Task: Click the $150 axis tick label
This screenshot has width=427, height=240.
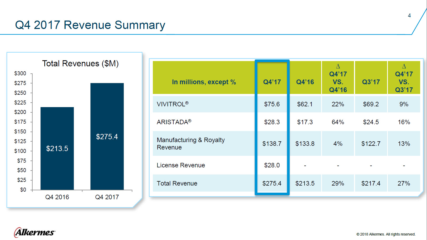Action: tap(20, 132)
